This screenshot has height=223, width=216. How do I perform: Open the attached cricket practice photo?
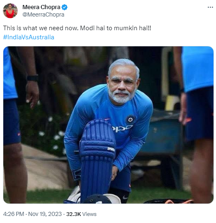coord(108,125)
